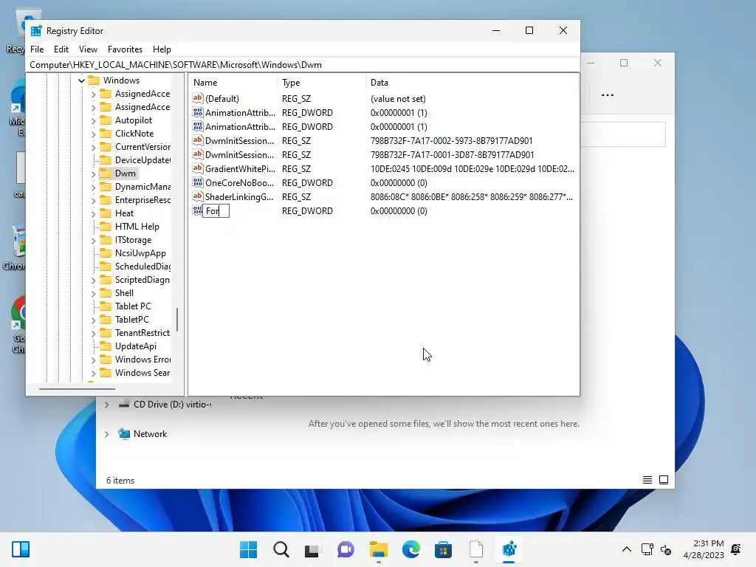Open the File menu in Registry Editor
756x567 pixels.
[37, 49]
